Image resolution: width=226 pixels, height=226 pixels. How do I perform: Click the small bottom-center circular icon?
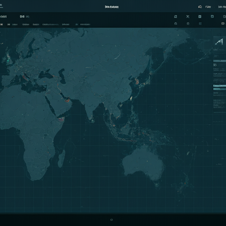[x=112, y=220]
